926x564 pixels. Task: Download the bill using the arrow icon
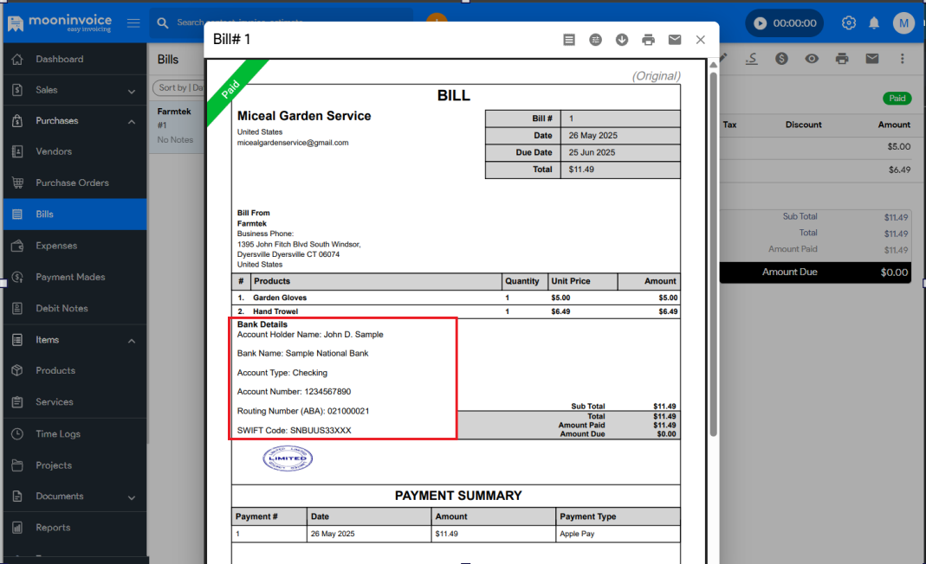[x=622, y=40]
